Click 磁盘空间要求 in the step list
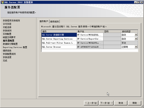 pyautogui.click(x=9, y=37)
